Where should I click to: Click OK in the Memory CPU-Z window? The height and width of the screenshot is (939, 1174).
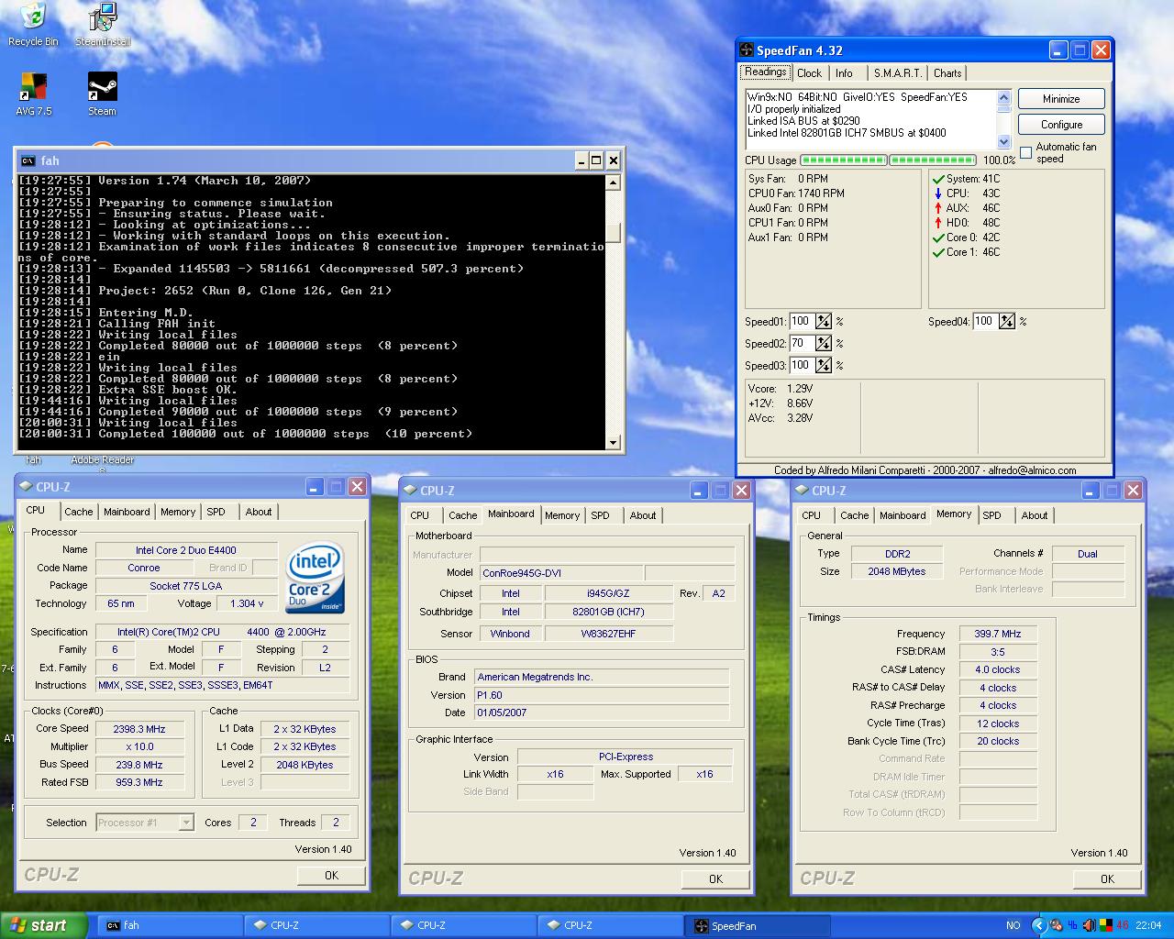point(1107,878)
